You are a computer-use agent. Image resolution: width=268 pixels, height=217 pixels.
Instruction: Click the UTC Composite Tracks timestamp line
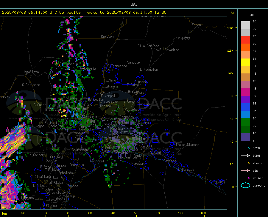[84, 13]
